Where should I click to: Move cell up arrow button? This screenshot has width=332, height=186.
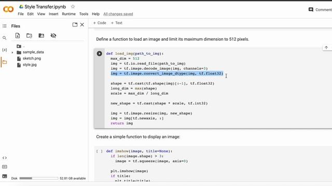pyautogui.click(x=326, y=48)
